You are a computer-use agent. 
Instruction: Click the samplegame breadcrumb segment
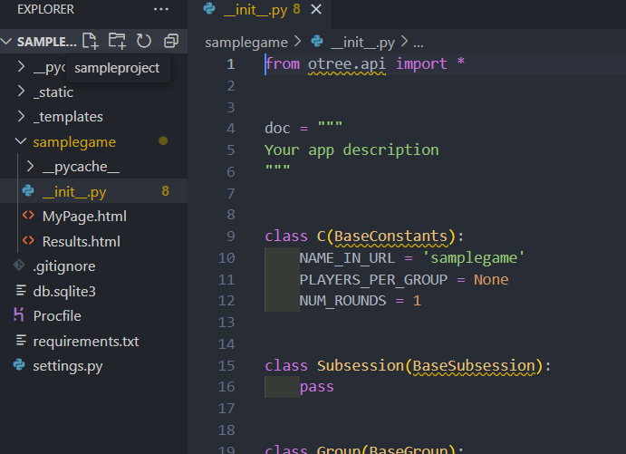pos(246,43)
